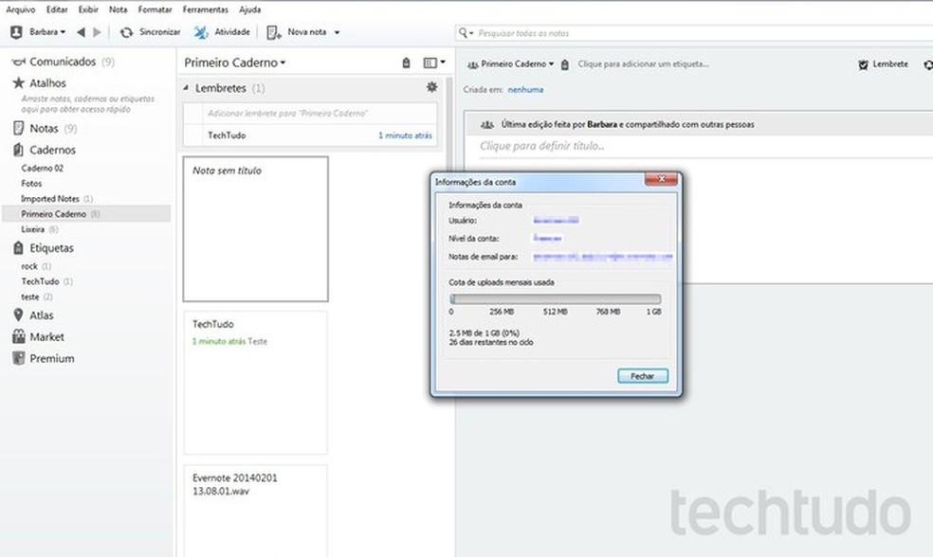Open the Lembretes settings gear
Image resolution: width=933 pixels, height=557 pixels.
point(431,87)
